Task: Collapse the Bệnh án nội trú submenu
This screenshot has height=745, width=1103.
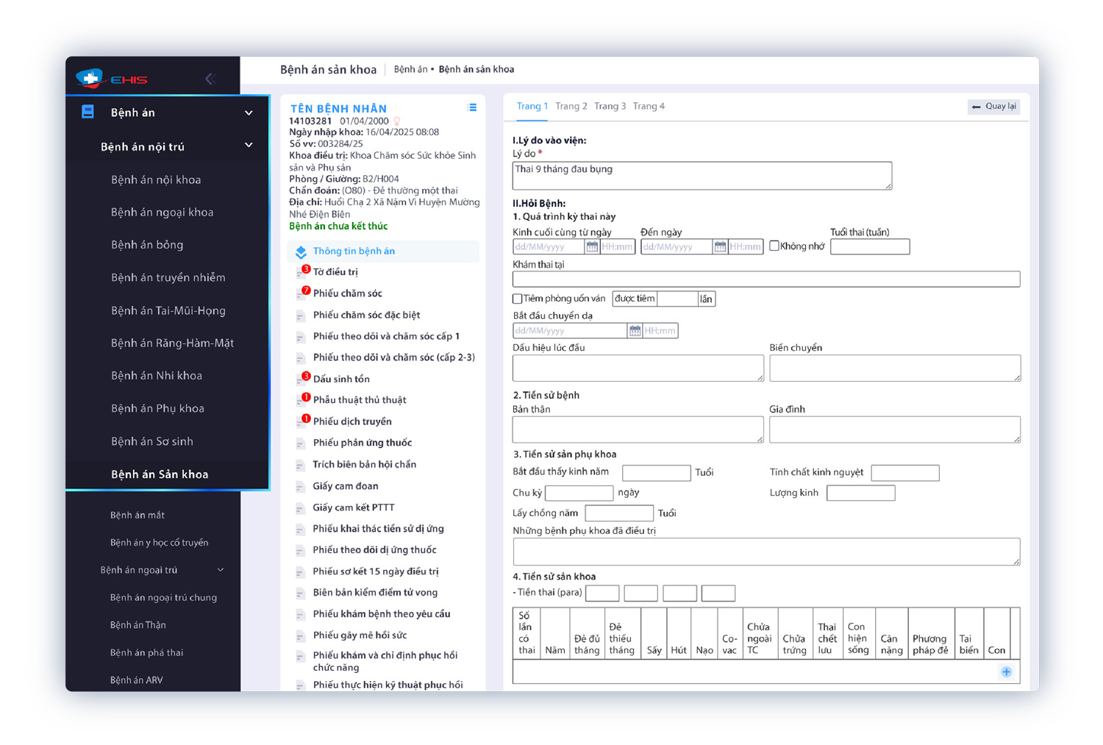Action: click(x=249, y=146)
